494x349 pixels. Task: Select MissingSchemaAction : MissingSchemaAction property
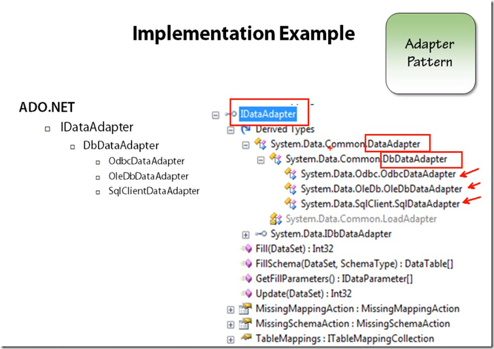tap(353, 324)
